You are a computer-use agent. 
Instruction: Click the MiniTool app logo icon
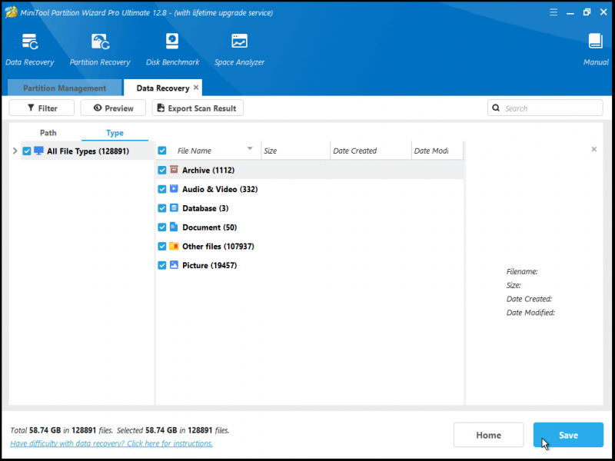[x=11, y=12]
